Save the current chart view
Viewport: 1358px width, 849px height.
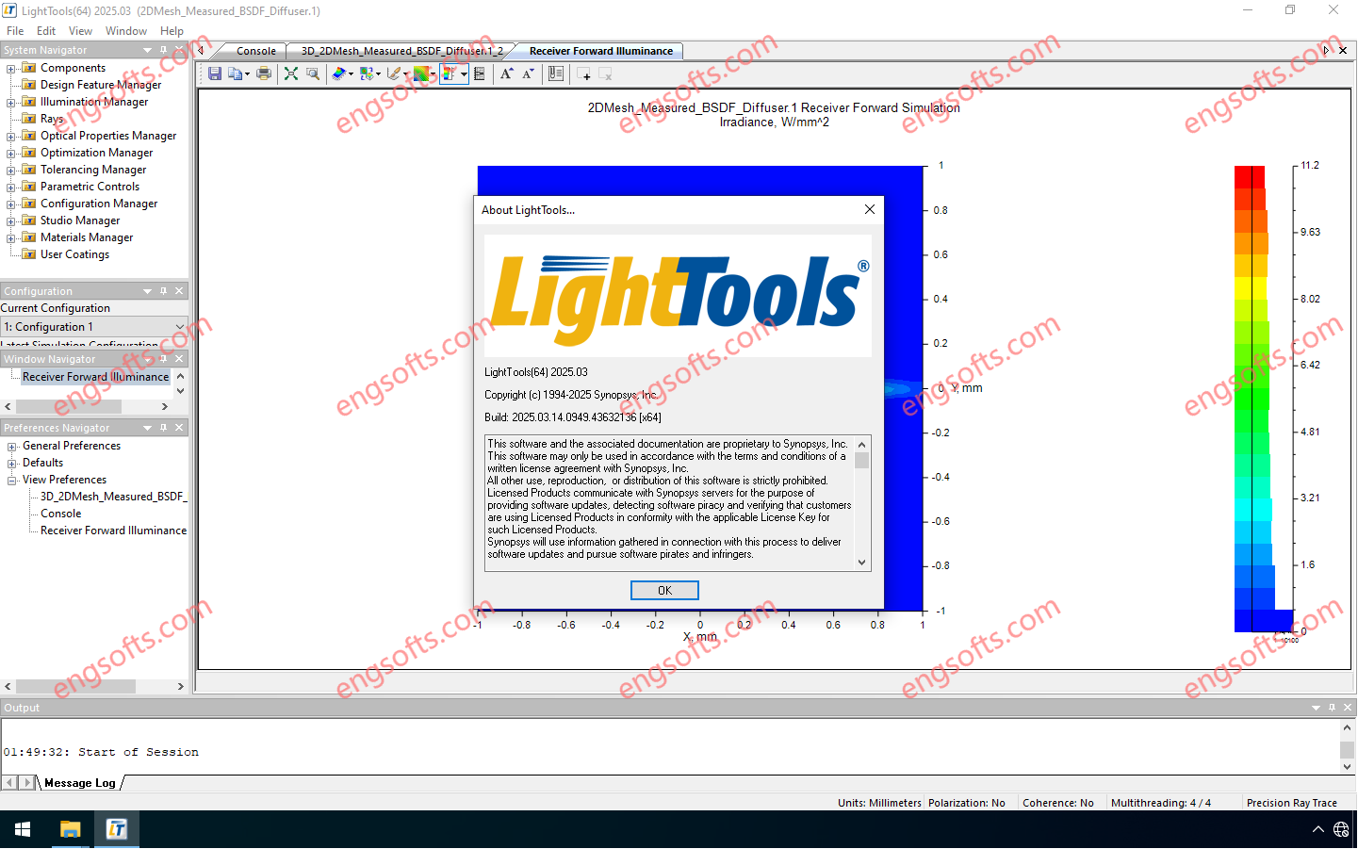click(215, 73)
